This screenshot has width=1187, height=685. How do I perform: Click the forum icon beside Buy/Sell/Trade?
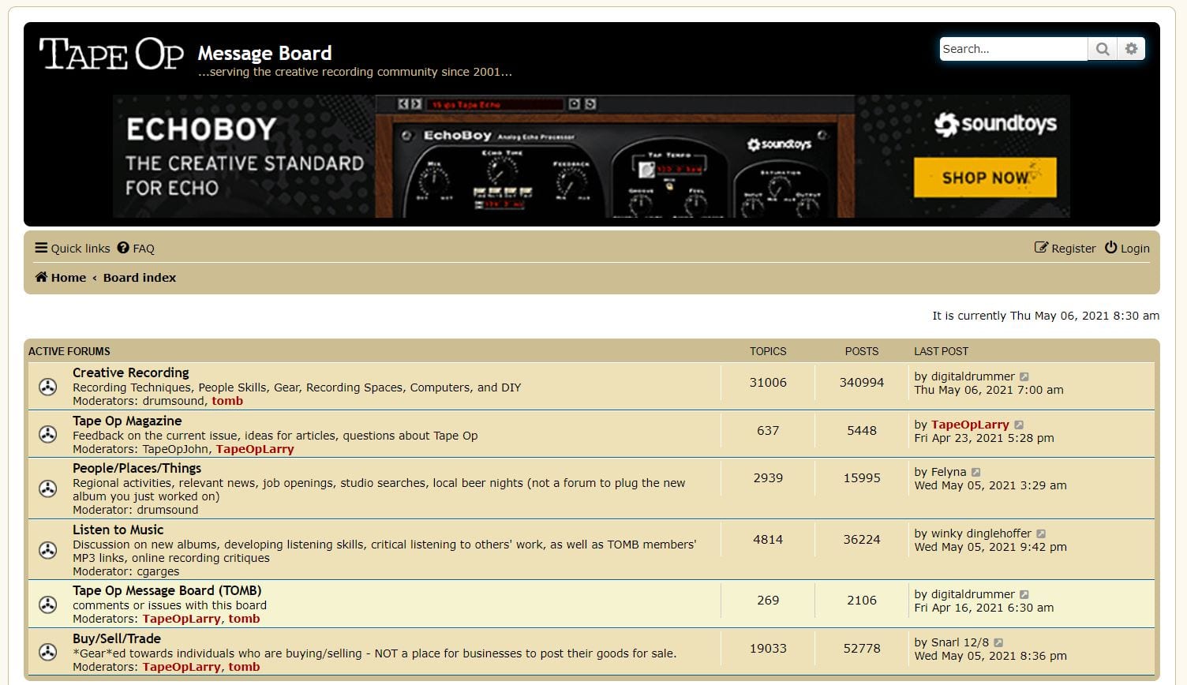48,653
